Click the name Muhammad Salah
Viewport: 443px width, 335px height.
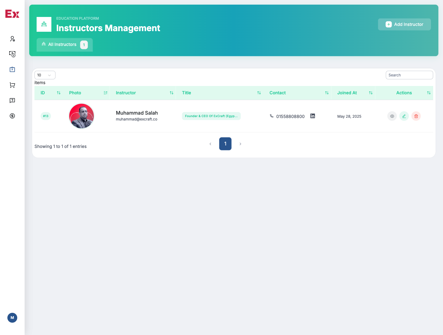[137, 113]
